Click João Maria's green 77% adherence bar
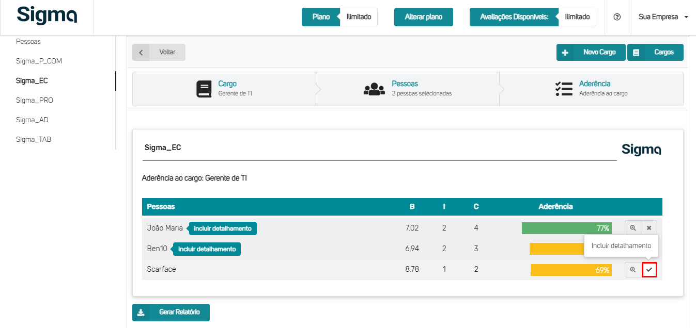 tap(566, 228)
